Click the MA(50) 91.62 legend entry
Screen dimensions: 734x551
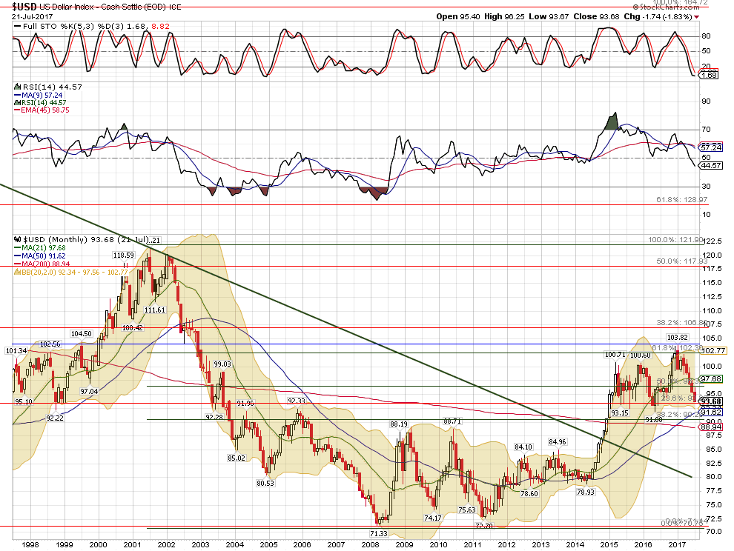(43, 256)
